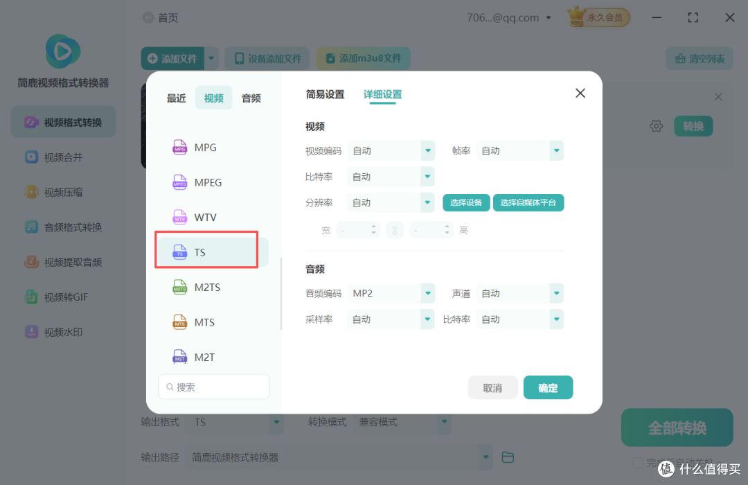Viewport: 748px width, 485px height.
Task: Click the 选择自媒体平台 button
Action: click(528, 202)
